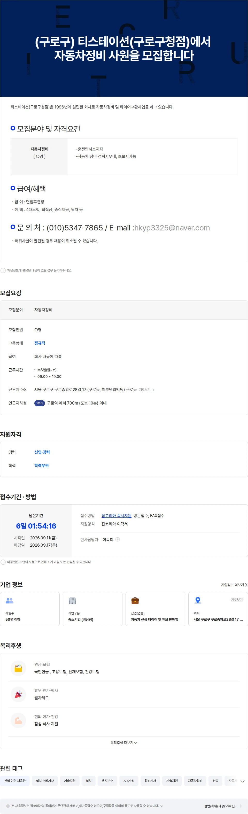Screen dimensions: 248x814
Task: Expand 복리후생 더보기 section
Action: pyautogui.click(x=123, y=743)
